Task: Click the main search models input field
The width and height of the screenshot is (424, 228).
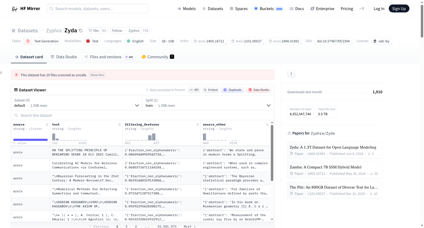Action: [x=98, y=9]
